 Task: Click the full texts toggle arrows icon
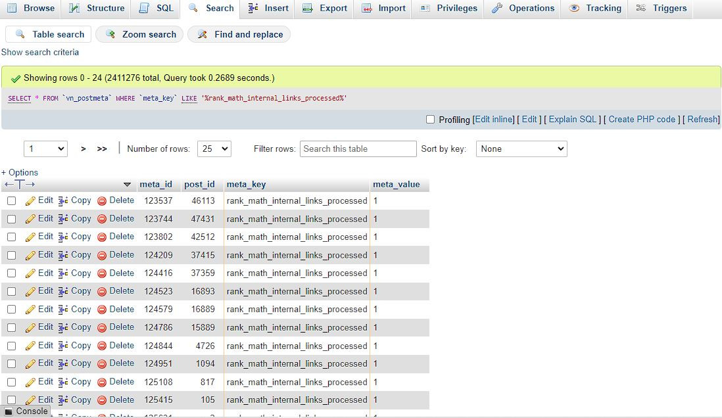[20, 185]
